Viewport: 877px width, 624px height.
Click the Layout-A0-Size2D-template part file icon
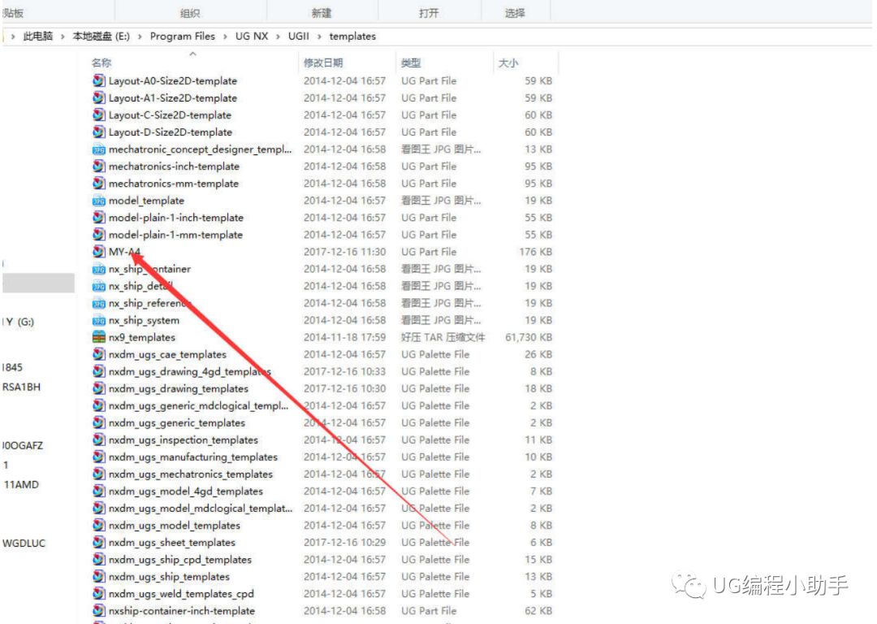pyautogui.click(x=98, y=80)
